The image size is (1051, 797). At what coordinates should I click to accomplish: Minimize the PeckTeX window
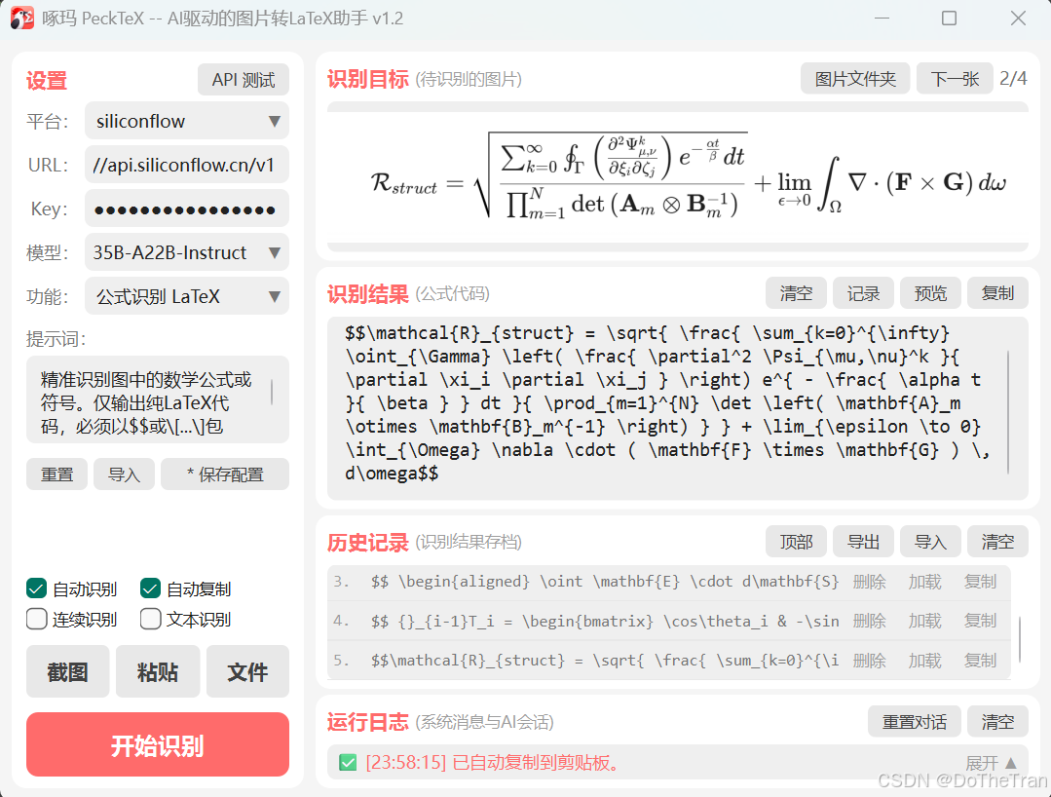[x=882, y=19]
